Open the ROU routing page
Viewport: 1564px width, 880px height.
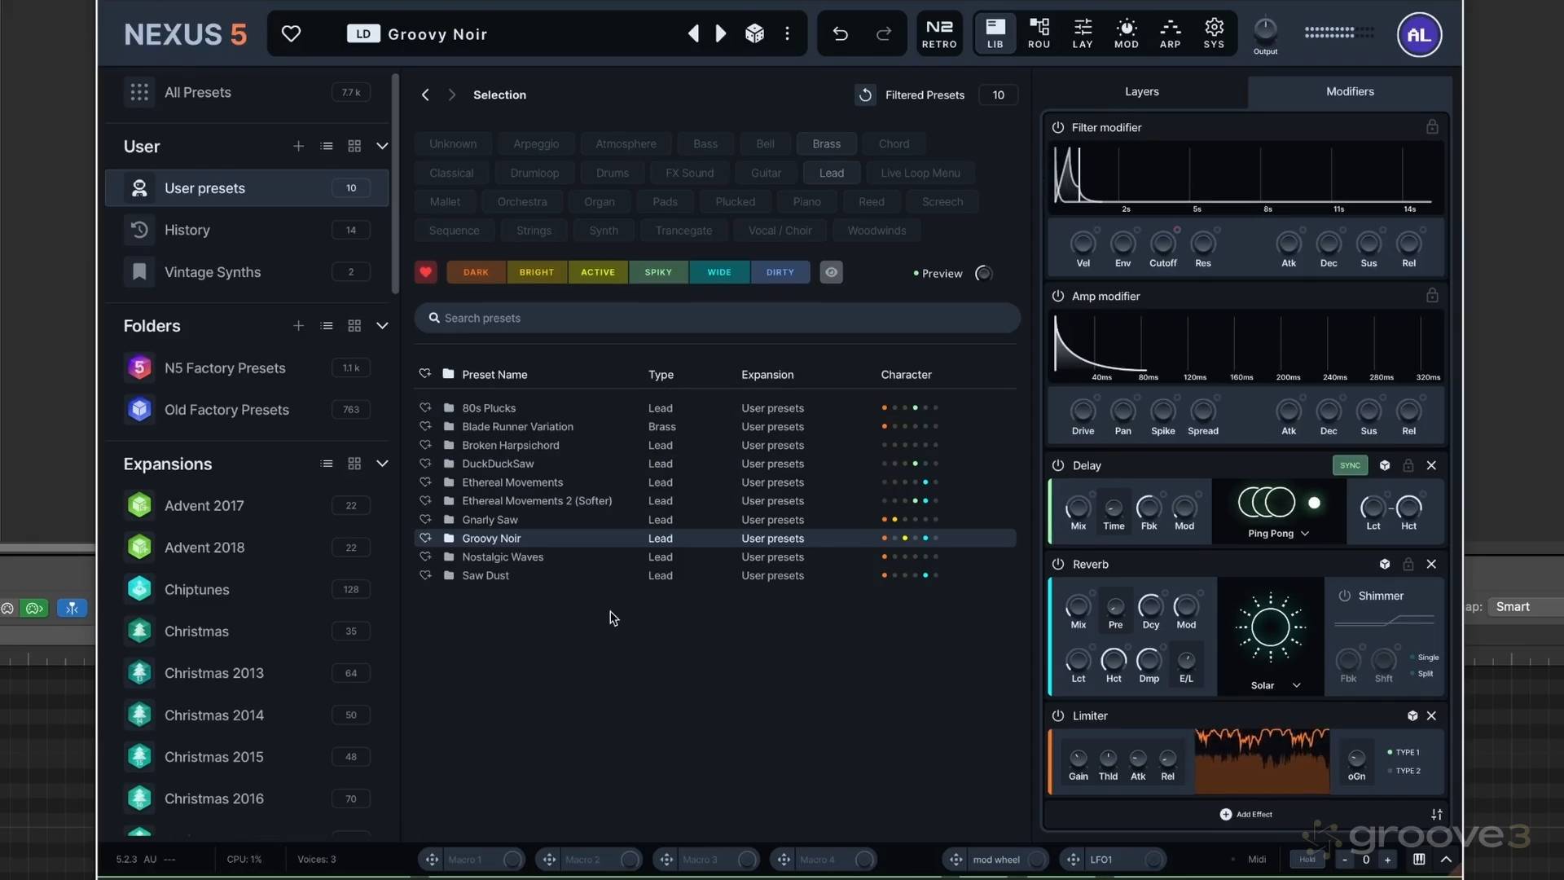[x=1039, y=33]
